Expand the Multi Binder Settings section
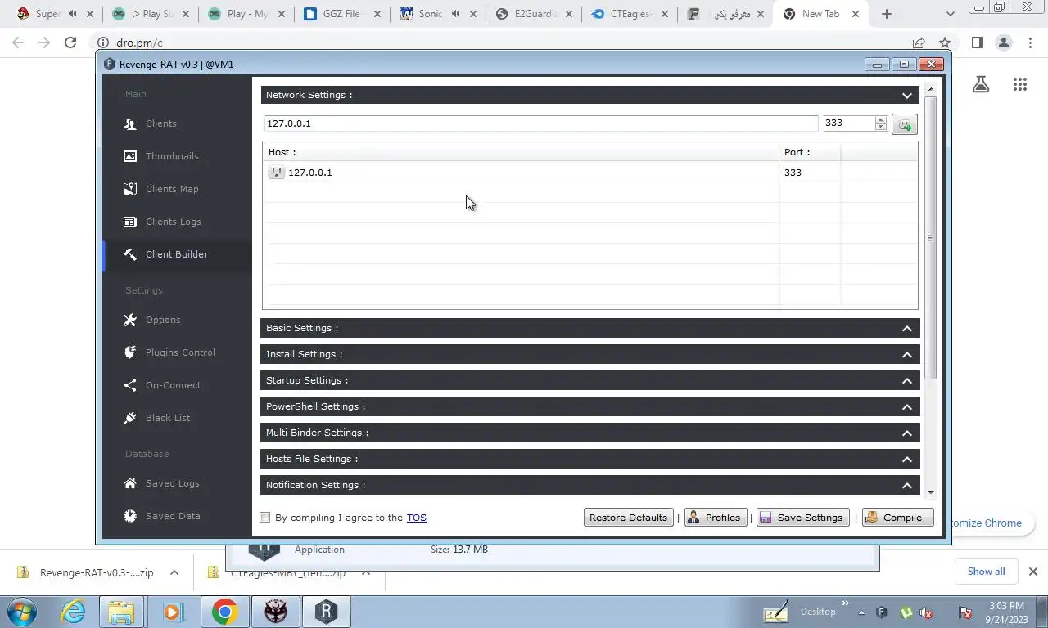Viewport: 1048px width, 628px height. pyautogui.click(x=906, y=433)
